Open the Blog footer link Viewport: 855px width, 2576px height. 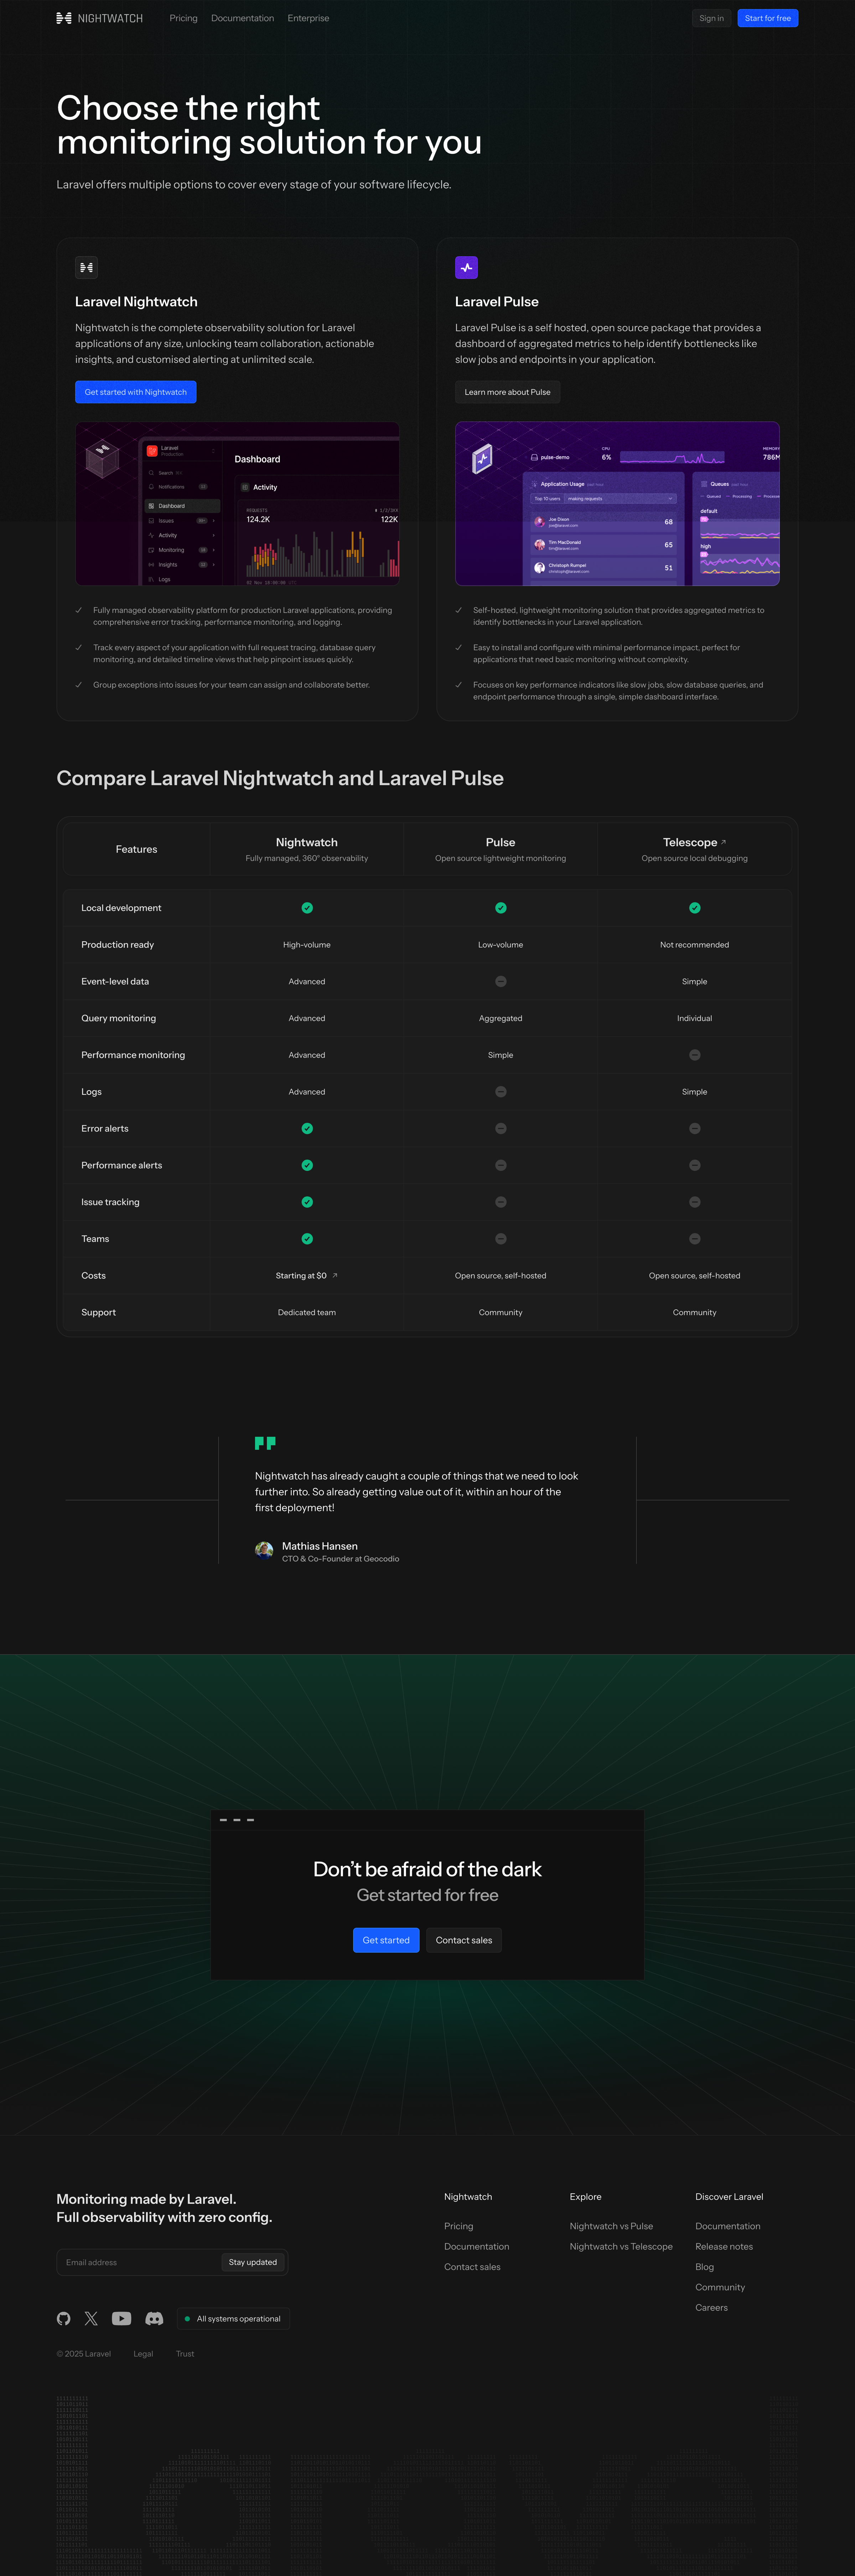(705, 2267)
